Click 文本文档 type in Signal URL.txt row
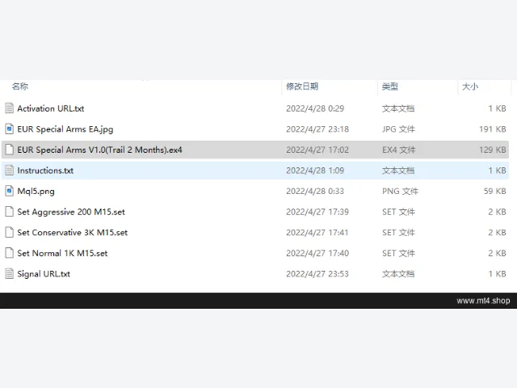517x388 pixels. point(398,274)
